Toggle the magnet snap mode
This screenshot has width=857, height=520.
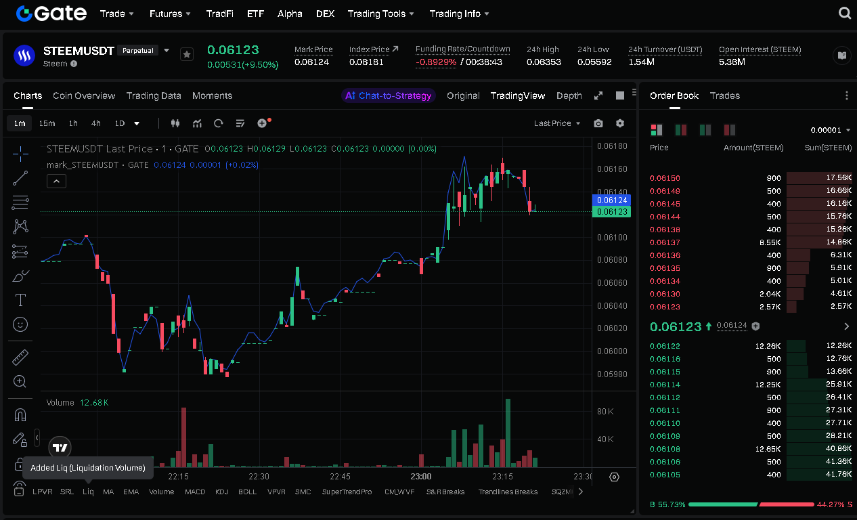point(20,414)
